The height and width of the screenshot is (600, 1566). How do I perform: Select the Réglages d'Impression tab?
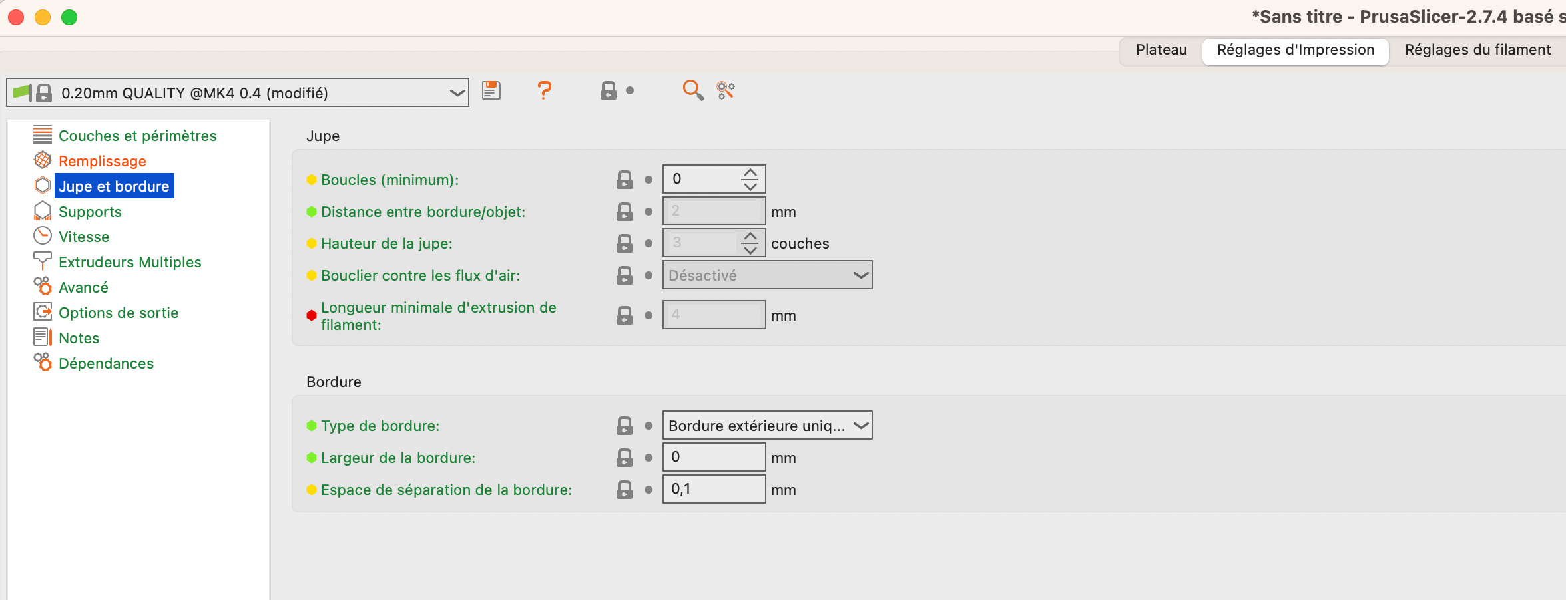click(1296, 50)
